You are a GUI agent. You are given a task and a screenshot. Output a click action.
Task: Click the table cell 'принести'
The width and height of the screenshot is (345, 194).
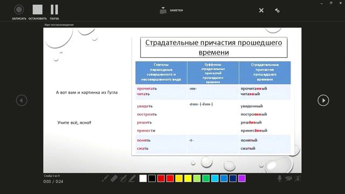click(146, 130)
